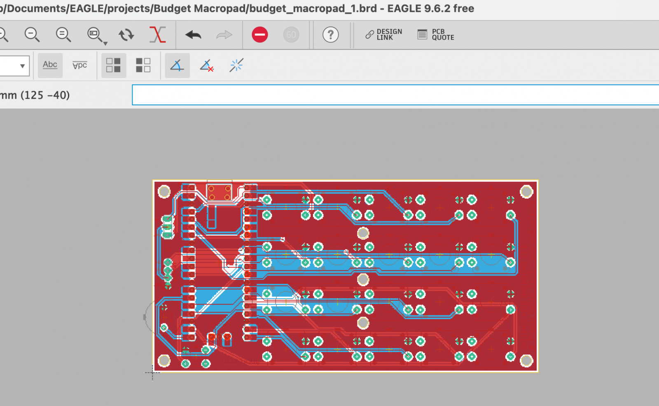Click the greyed GO button
Viewport: 659px width, 406px height.
[x=291, y=35]
